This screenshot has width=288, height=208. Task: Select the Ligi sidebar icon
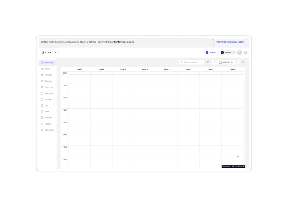[x=46, y=105]
